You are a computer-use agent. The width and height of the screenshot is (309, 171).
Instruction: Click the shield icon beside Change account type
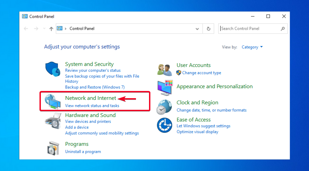(x=179, y=73)
